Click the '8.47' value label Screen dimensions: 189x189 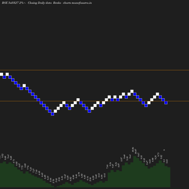pyautogui.click(x=147, y=163)
